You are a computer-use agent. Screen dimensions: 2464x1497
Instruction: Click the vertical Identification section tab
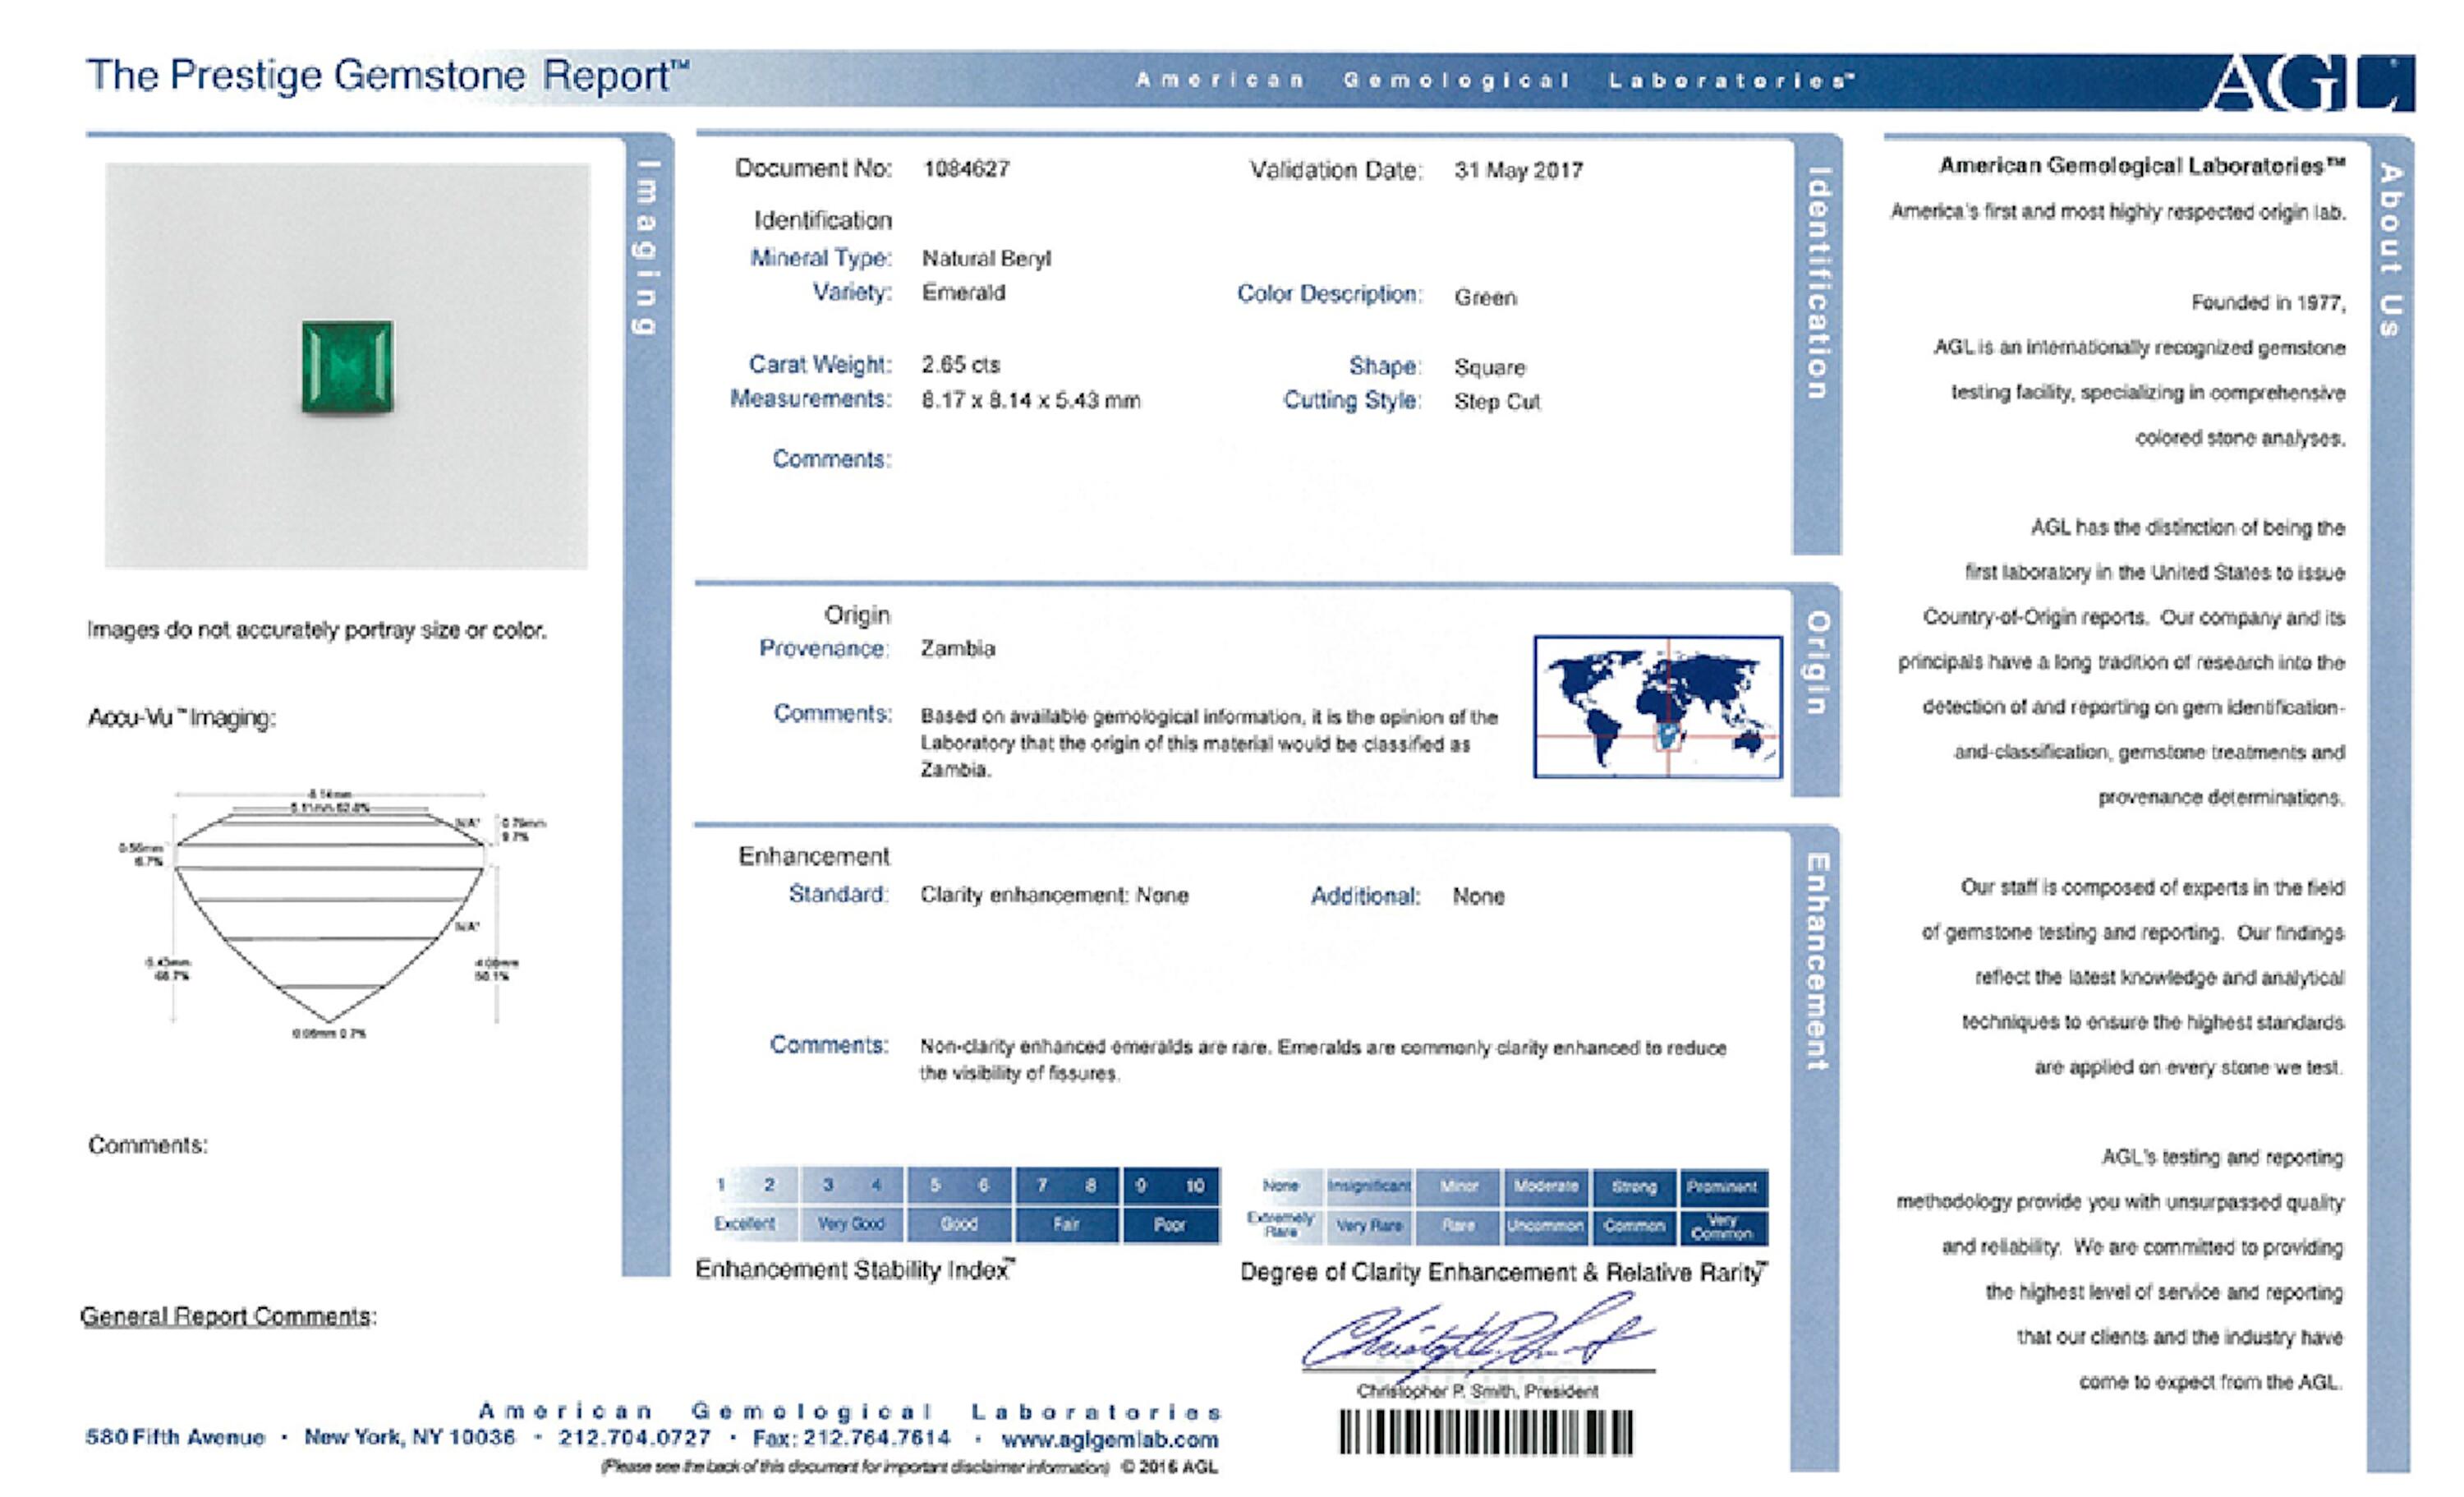click(x=1818, y=283)
